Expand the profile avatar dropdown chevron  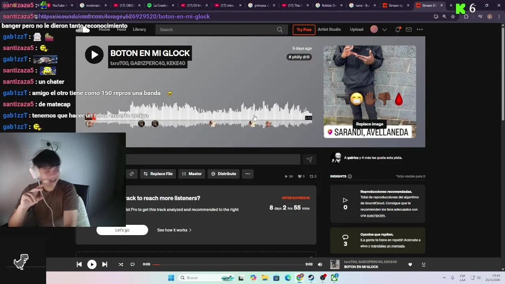[x=384, y=30]
